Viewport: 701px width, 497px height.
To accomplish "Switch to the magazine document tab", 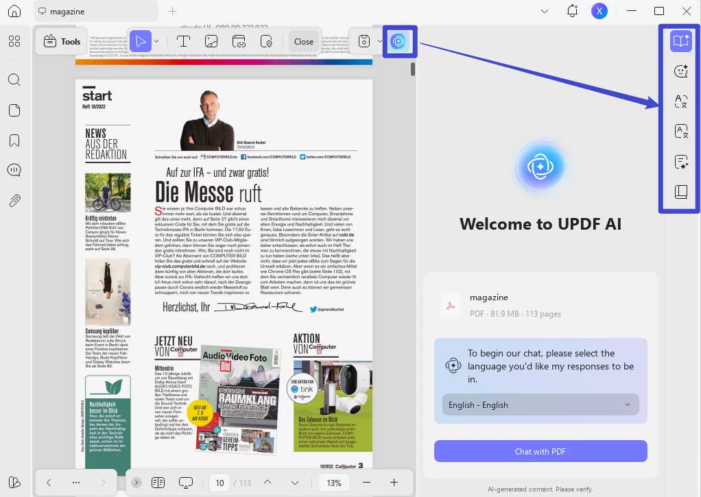I will click(96, 11).
